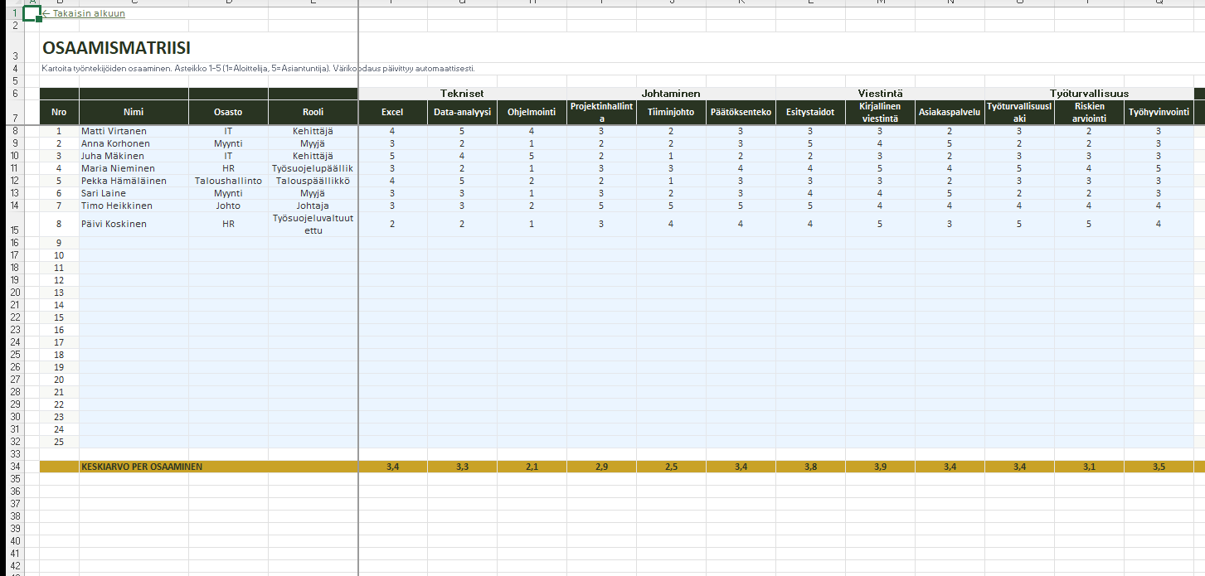Click the Tekniset category header
Screen dimensions: 1205x576
(462, 94)
